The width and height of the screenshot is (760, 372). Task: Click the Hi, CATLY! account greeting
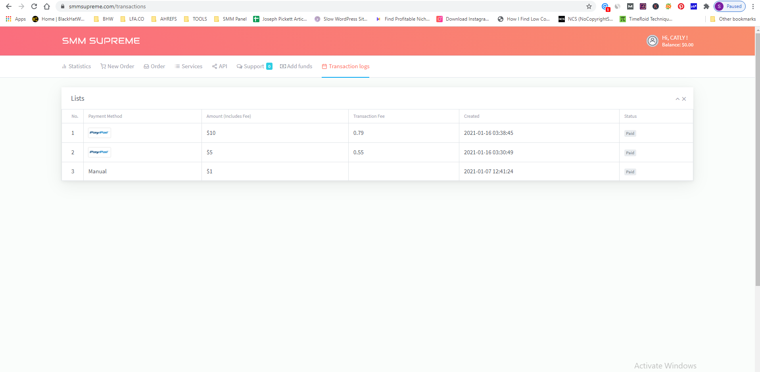675,38
